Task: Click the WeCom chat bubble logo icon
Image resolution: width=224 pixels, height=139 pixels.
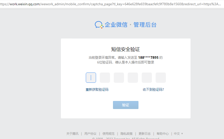Action: (99, 25)
